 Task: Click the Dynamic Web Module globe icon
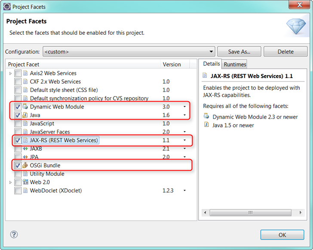[x=25, y=107]
